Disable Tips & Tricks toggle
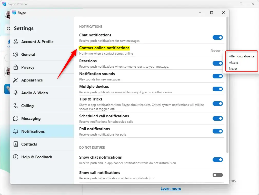Viewport: 259px width, 195px height. pyautogui.click(x=217, y=104)
